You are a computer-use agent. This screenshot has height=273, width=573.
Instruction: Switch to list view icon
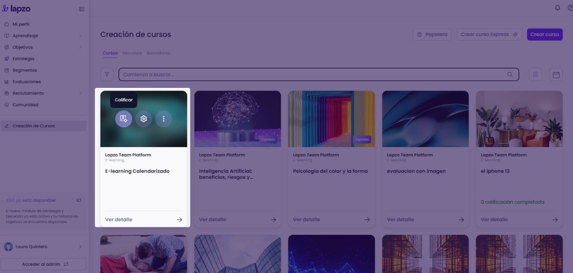535,74
